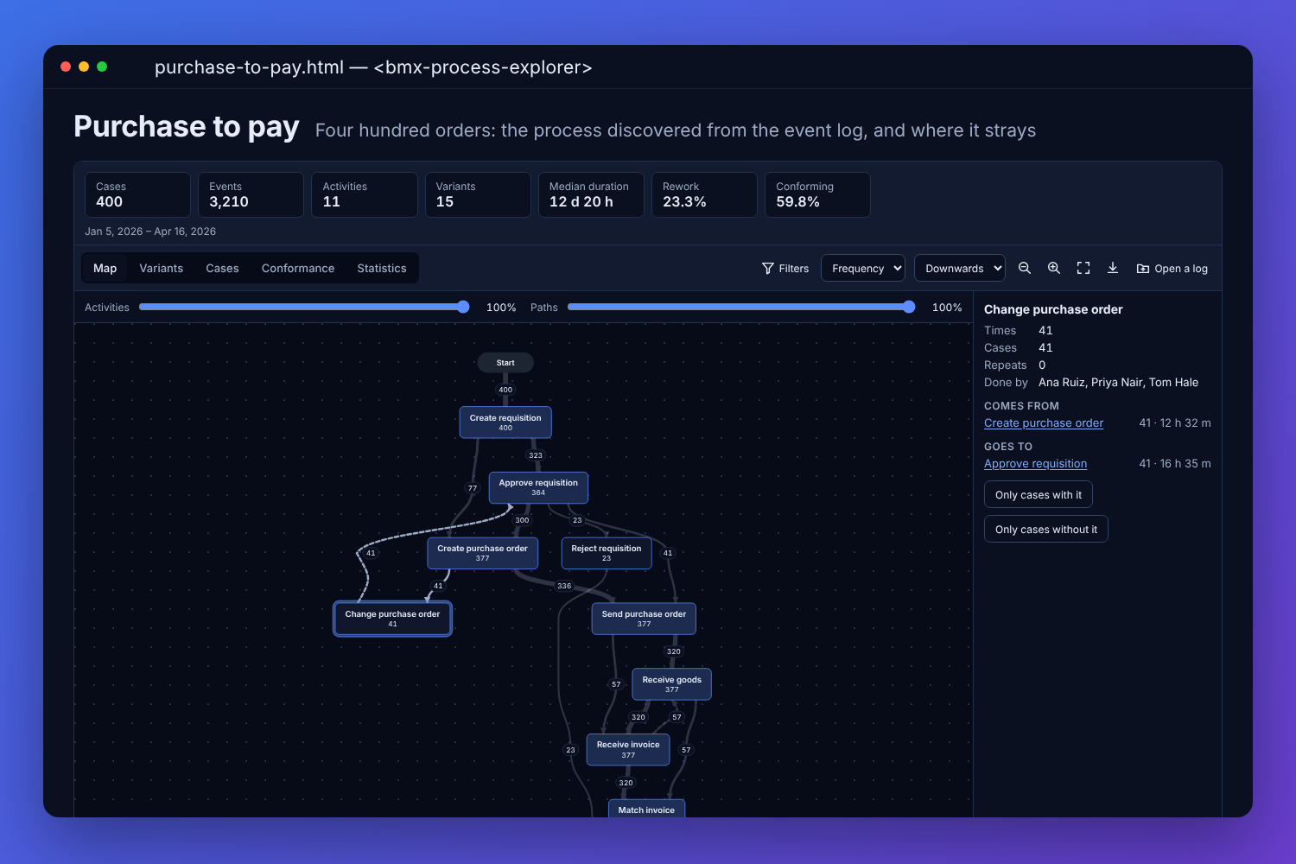Select the Receive goods node
Image resolution: width=1296 pixels, height=864 pixels.
(x=671, y=684)
